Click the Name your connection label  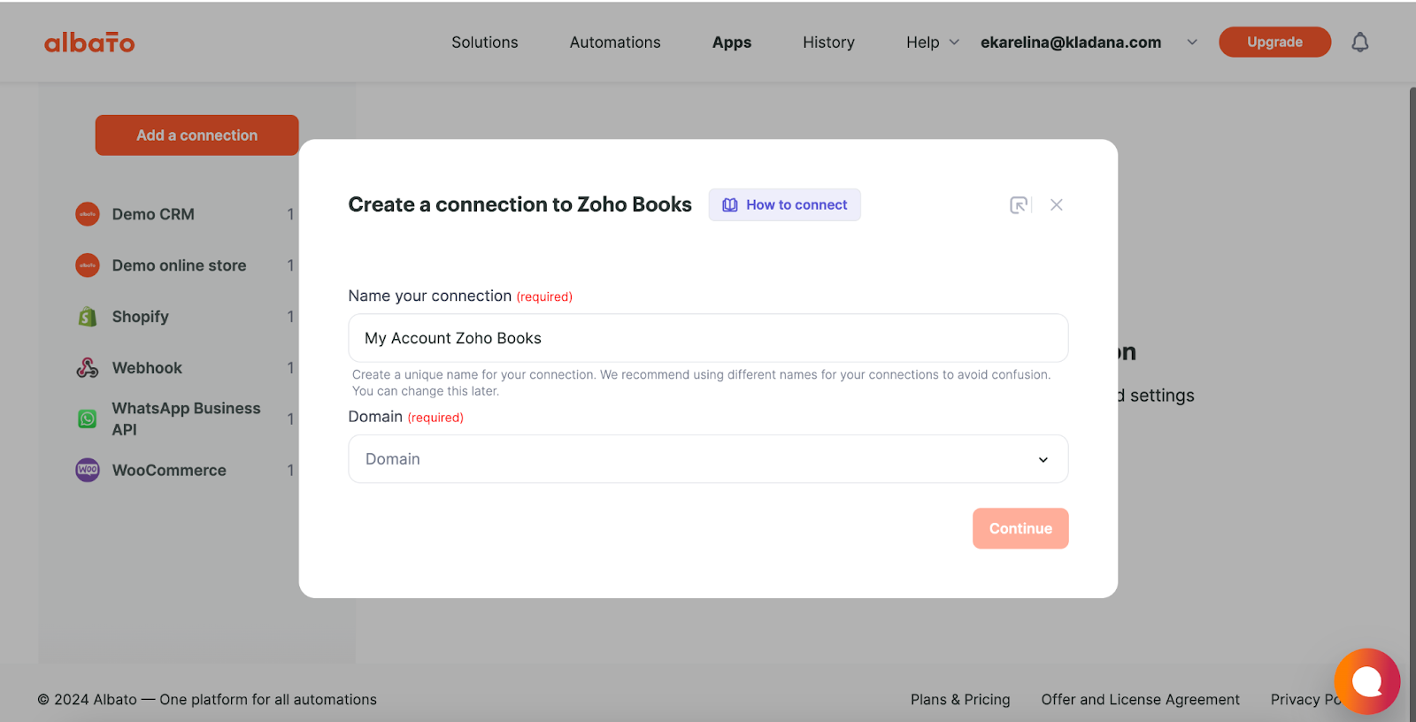(x=429, y=296)
